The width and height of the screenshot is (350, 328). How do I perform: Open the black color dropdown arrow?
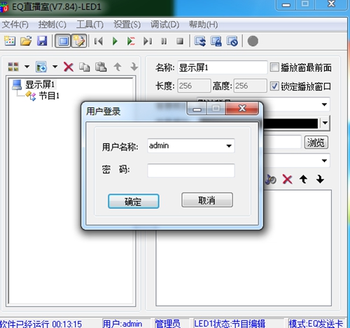325,123
